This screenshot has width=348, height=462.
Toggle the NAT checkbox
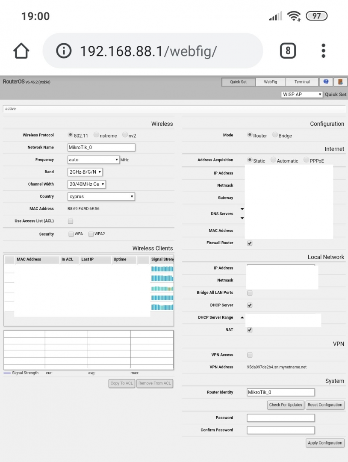[250, 330]
